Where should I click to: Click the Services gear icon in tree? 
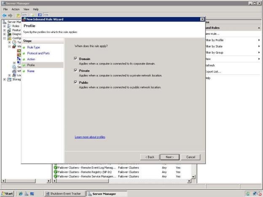coord(14,67)
